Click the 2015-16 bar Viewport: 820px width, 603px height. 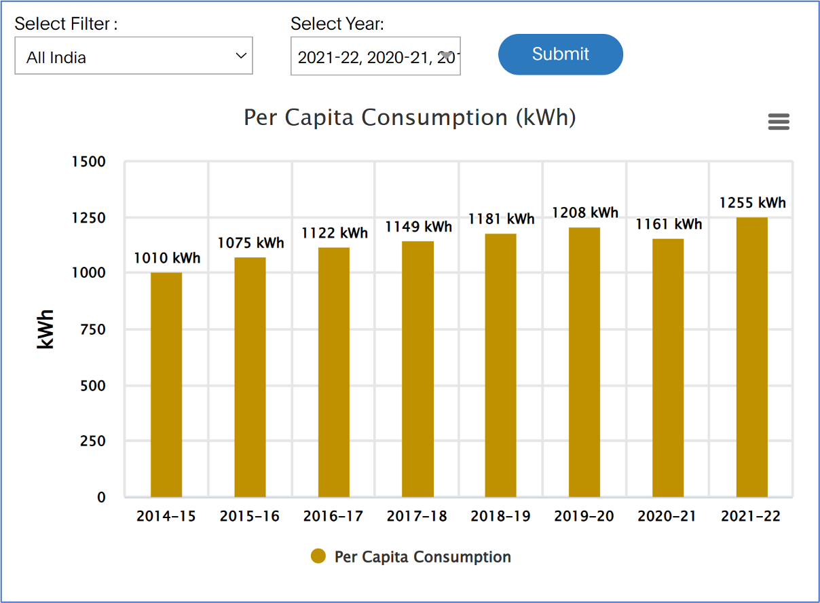coord(250,377)
